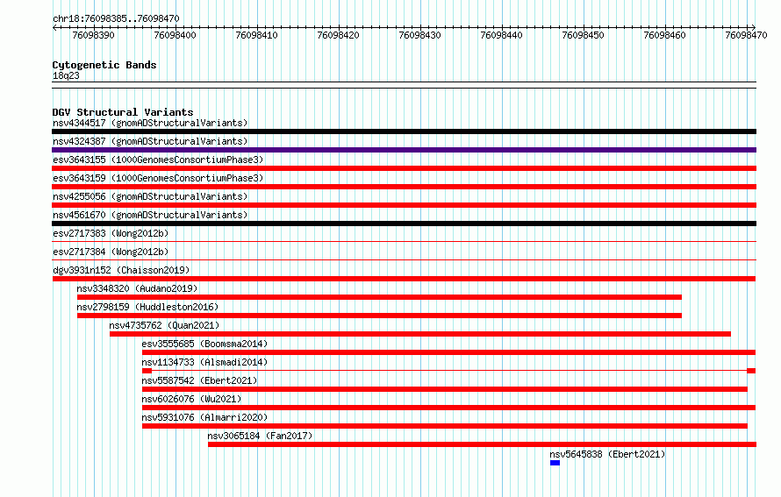Select the 18q23 band label
The image size is (781, 497).
[x=66, y=75]
